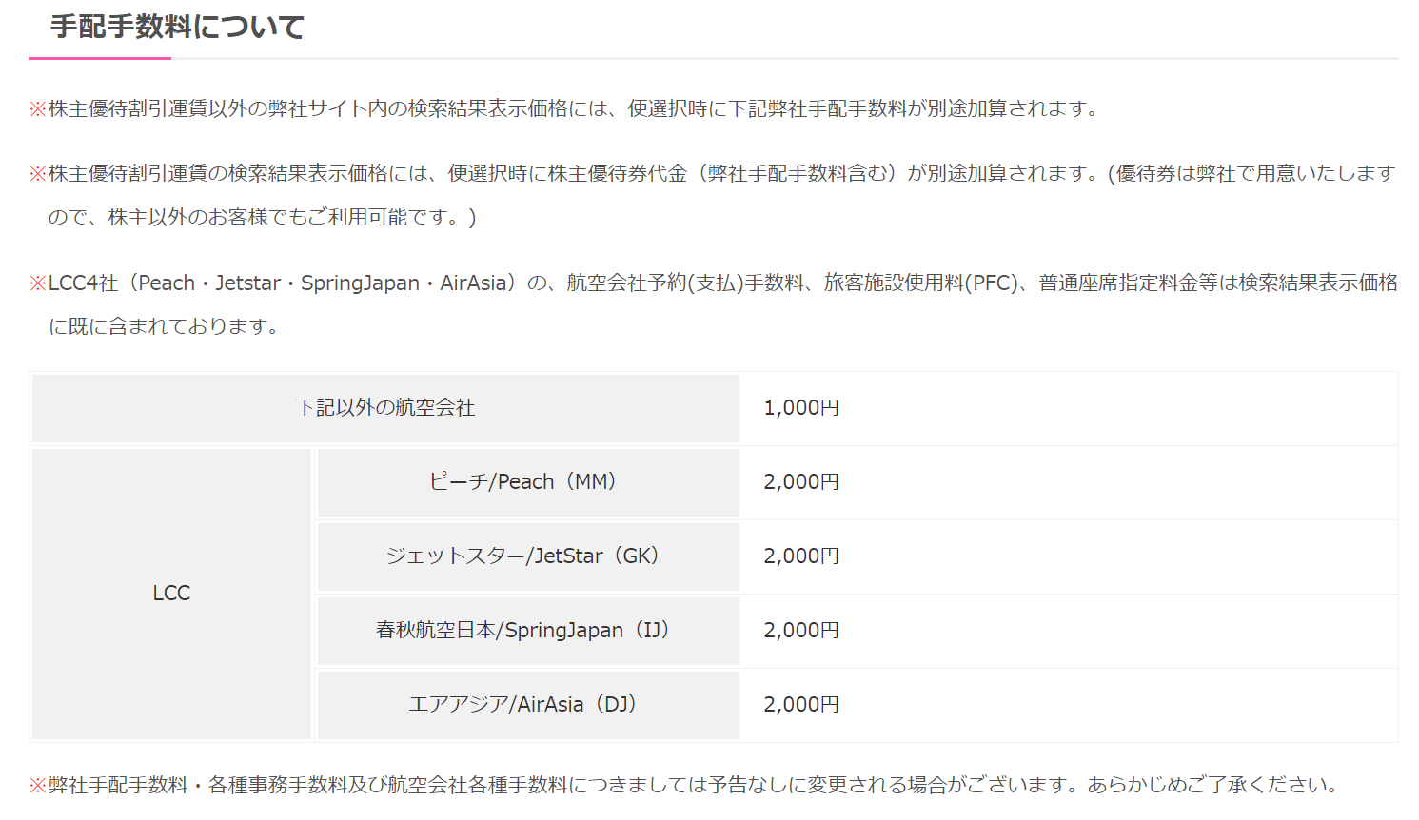Image resolution: width=1419 pixels, height=820 pixels.
Task: Select the 春秋航空日本/SpringJapan (IJ) row label
Action: click(522, 631)
